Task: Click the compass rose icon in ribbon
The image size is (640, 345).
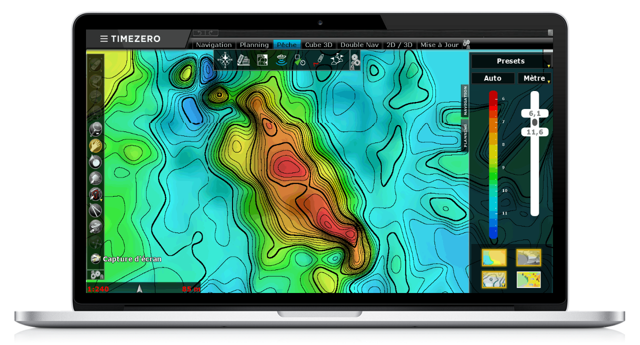Action: click(225, 60)
